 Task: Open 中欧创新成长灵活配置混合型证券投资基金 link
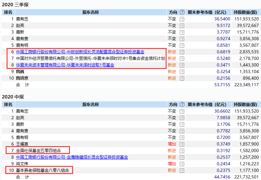coord(80,52)
